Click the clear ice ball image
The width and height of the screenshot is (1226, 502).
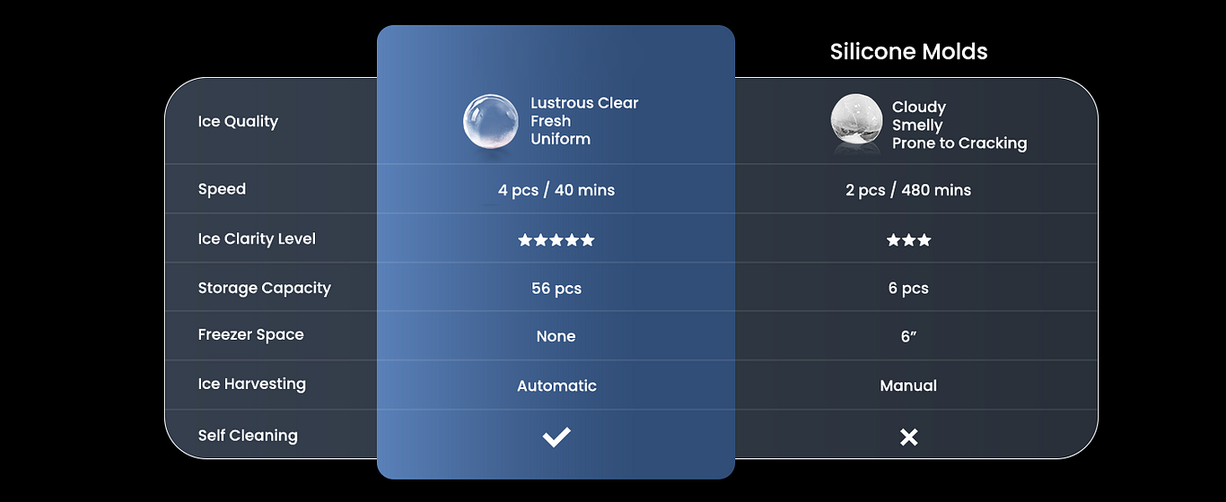point(491,122)
